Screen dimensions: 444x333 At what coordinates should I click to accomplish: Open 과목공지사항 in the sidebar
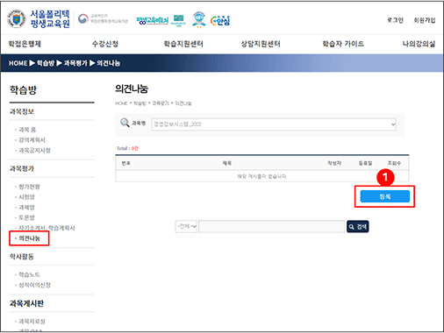tap(34, 150)
